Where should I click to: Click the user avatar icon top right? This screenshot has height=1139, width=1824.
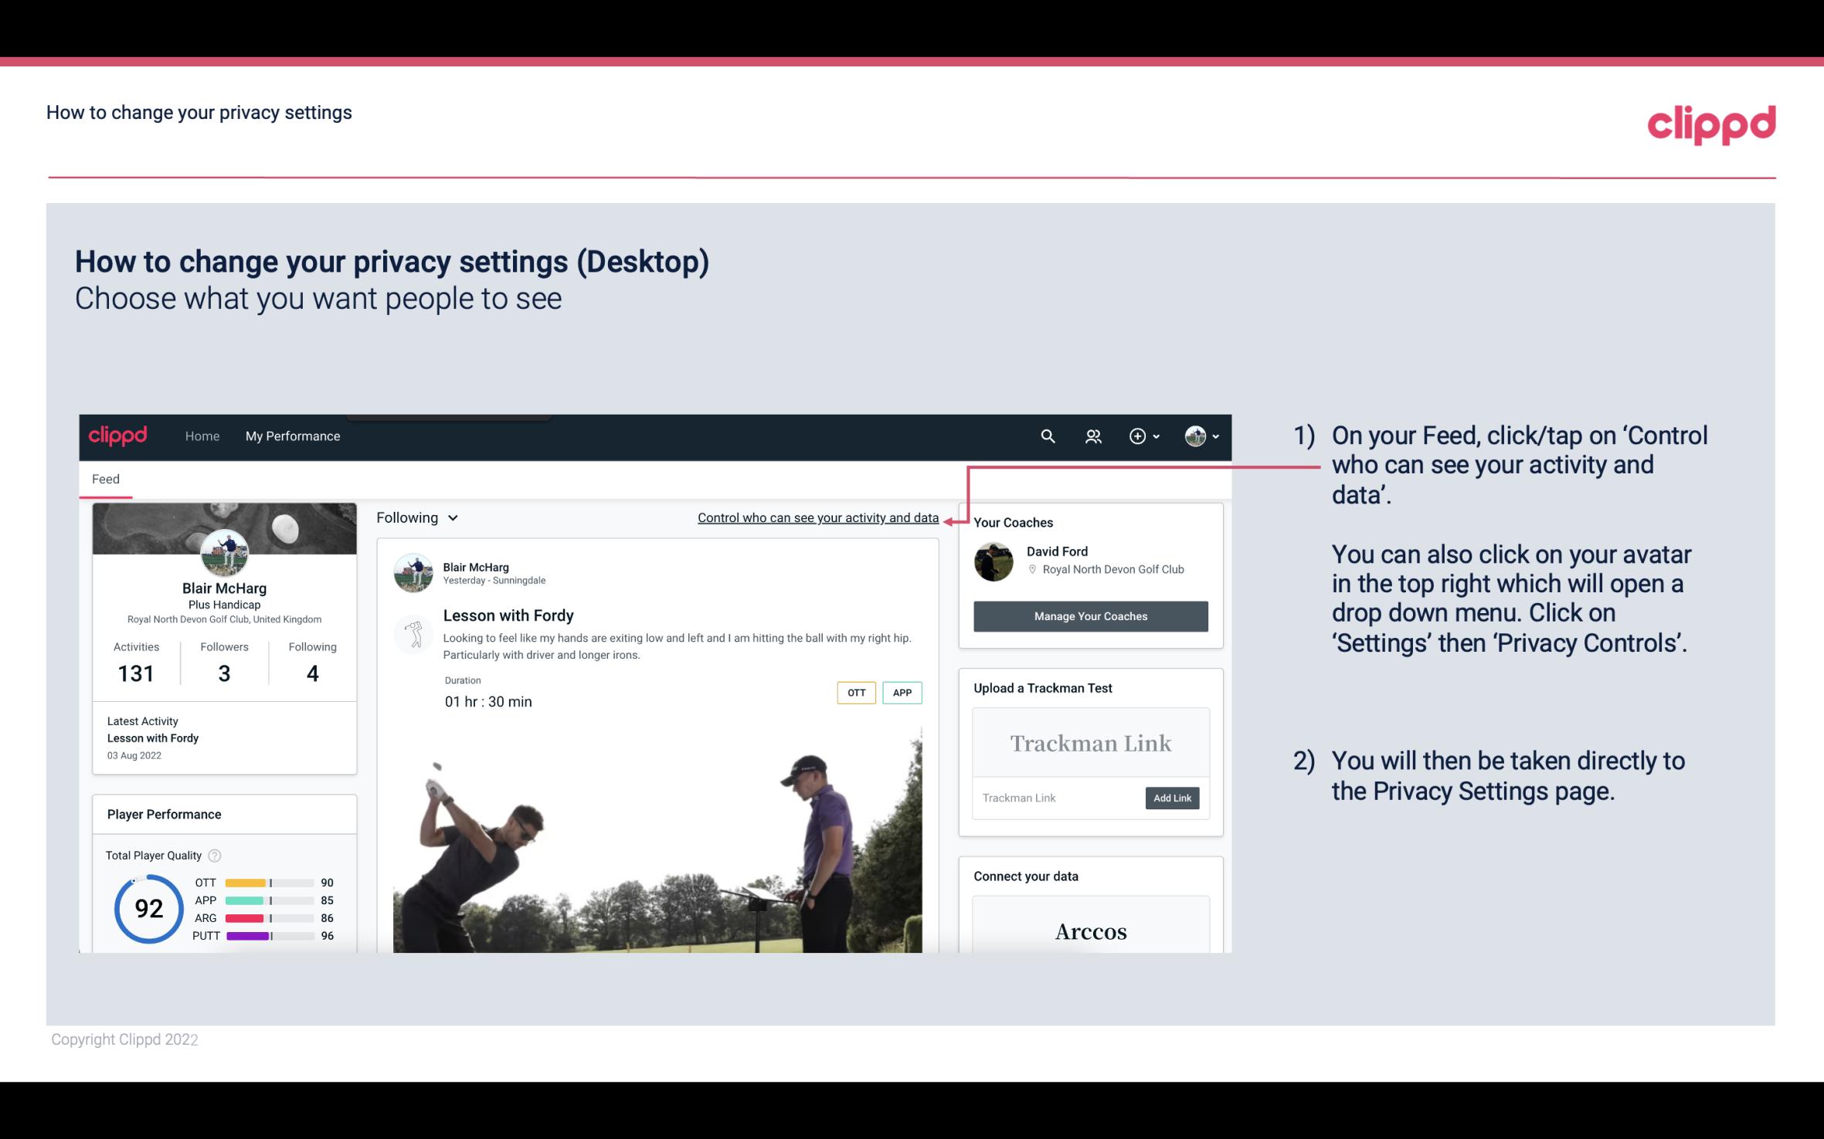click(1194, 436)
